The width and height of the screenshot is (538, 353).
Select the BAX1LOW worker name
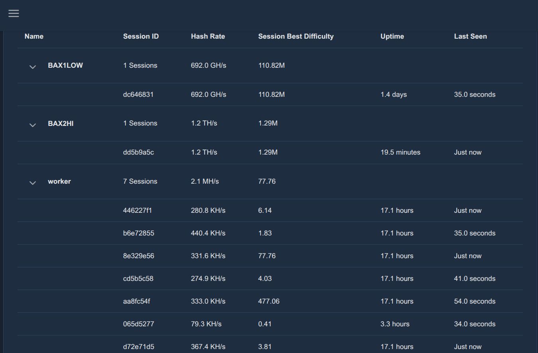[x=65, y=65]
